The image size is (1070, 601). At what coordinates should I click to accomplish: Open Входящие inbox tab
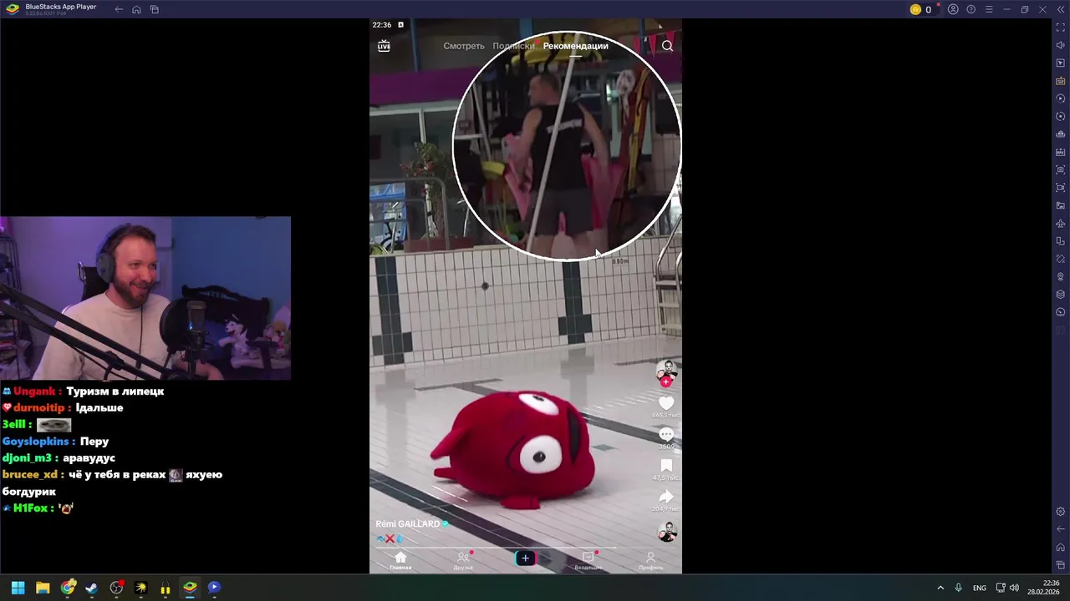(x=588, y=561)
